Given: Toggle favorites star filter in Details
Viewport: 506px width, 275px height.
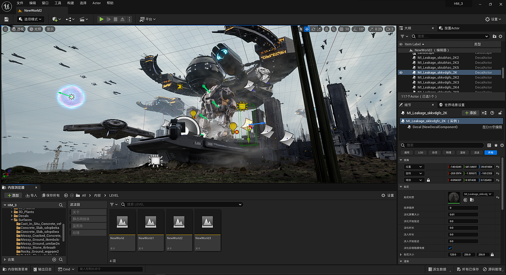Looking at the screenshot, I should pyautogui.click(x=496, y=145).
